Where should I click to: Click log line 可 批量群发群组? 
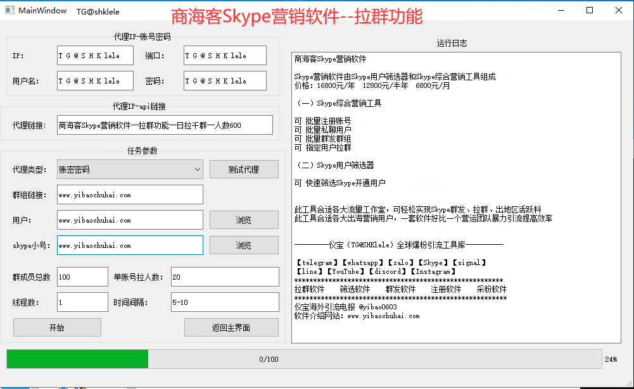322,139
